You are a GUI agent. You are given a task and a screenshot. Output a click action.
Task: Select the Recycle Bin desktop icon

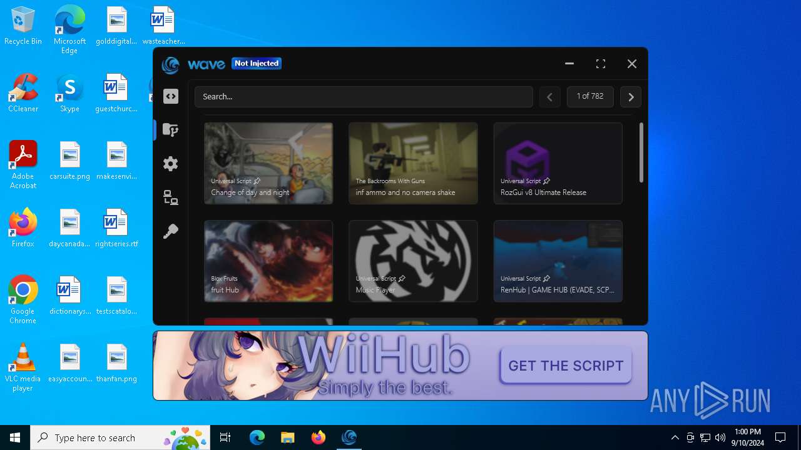[23, 26]
